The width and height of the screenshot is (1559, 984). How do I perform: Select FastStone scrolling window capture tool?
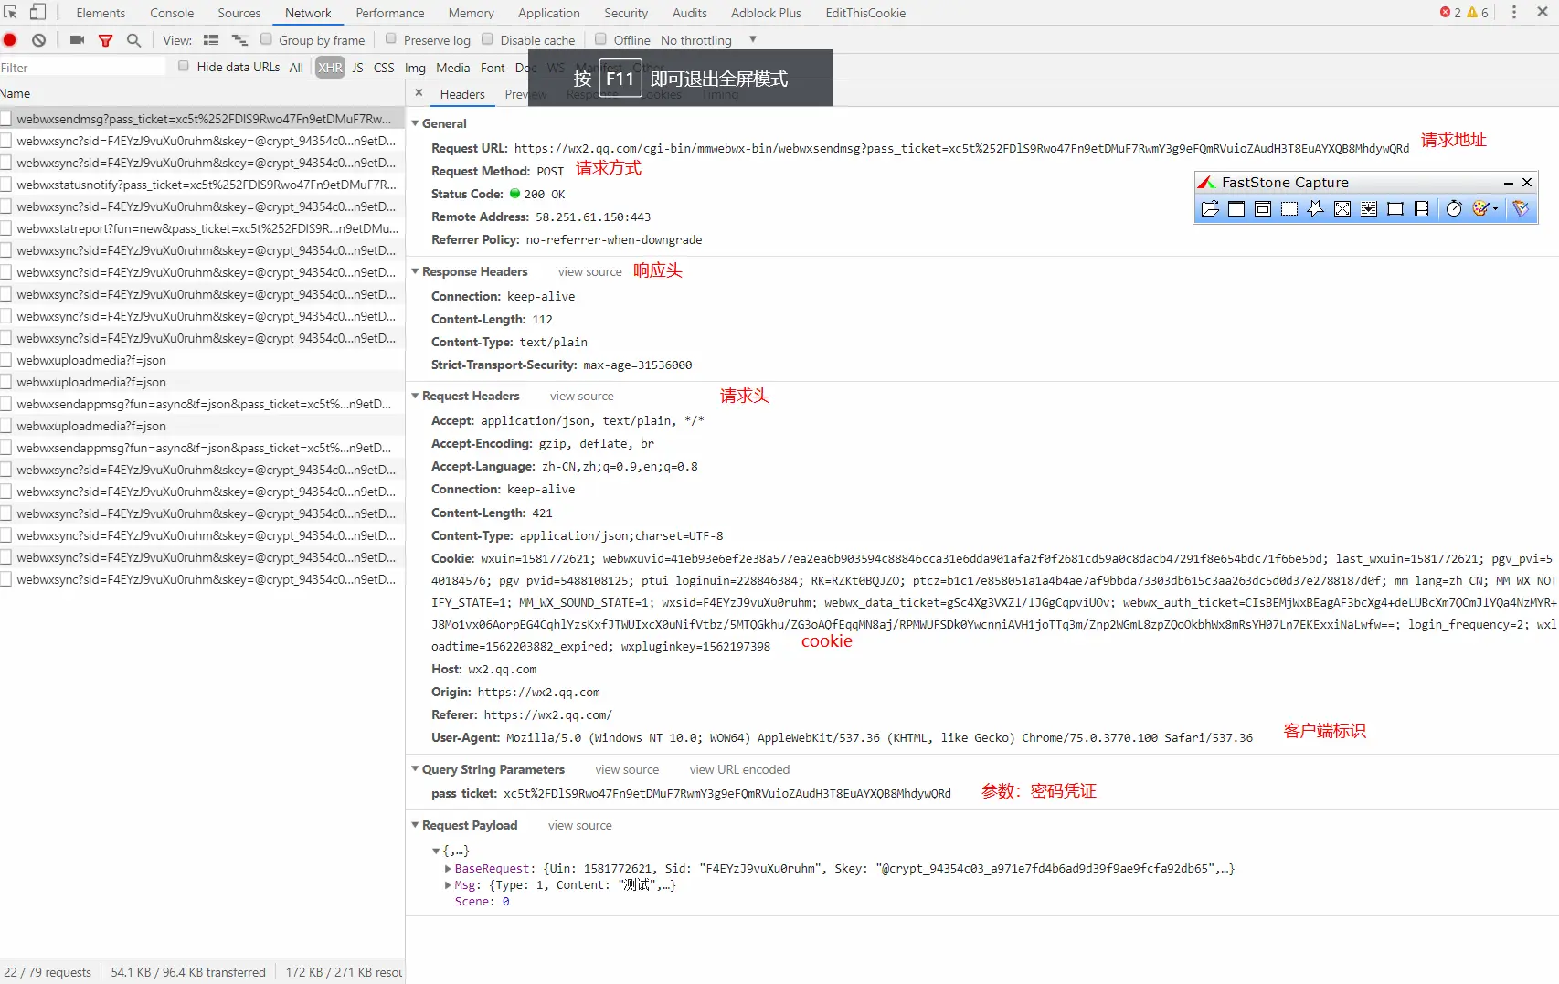click(1369, 209)
